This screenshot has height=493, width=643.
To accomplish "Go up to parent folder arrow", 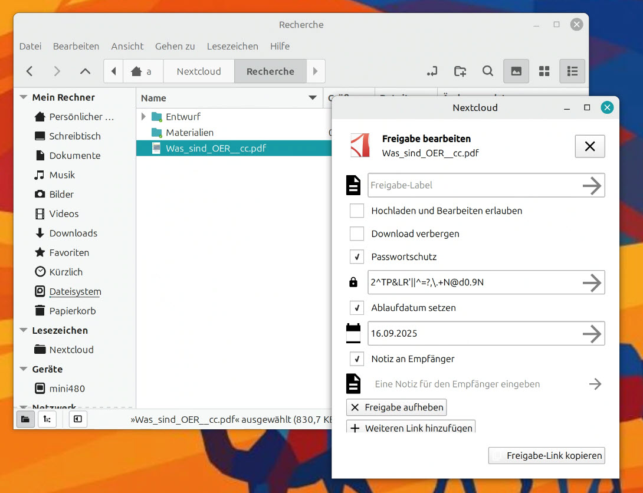I will [x=85, y=71].
